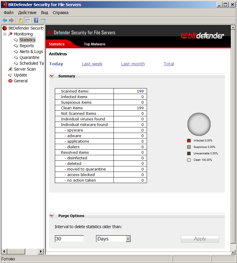
Task: Click the Quarantine node icon
Action: (16, 57)
